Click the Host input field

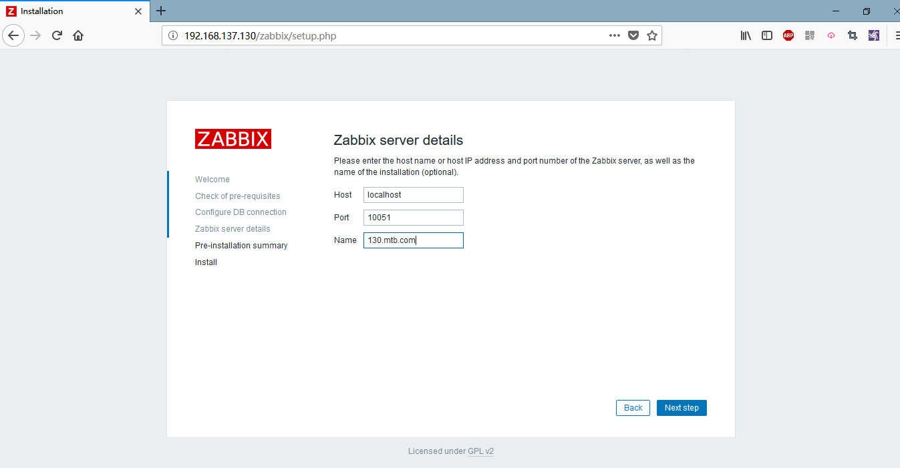(x=414, y=195)
